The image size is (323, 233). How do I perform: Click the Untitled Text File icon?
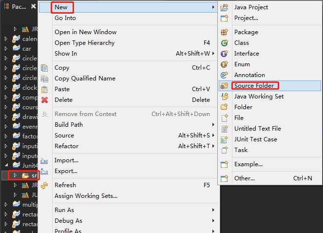[x=224, y=129]
